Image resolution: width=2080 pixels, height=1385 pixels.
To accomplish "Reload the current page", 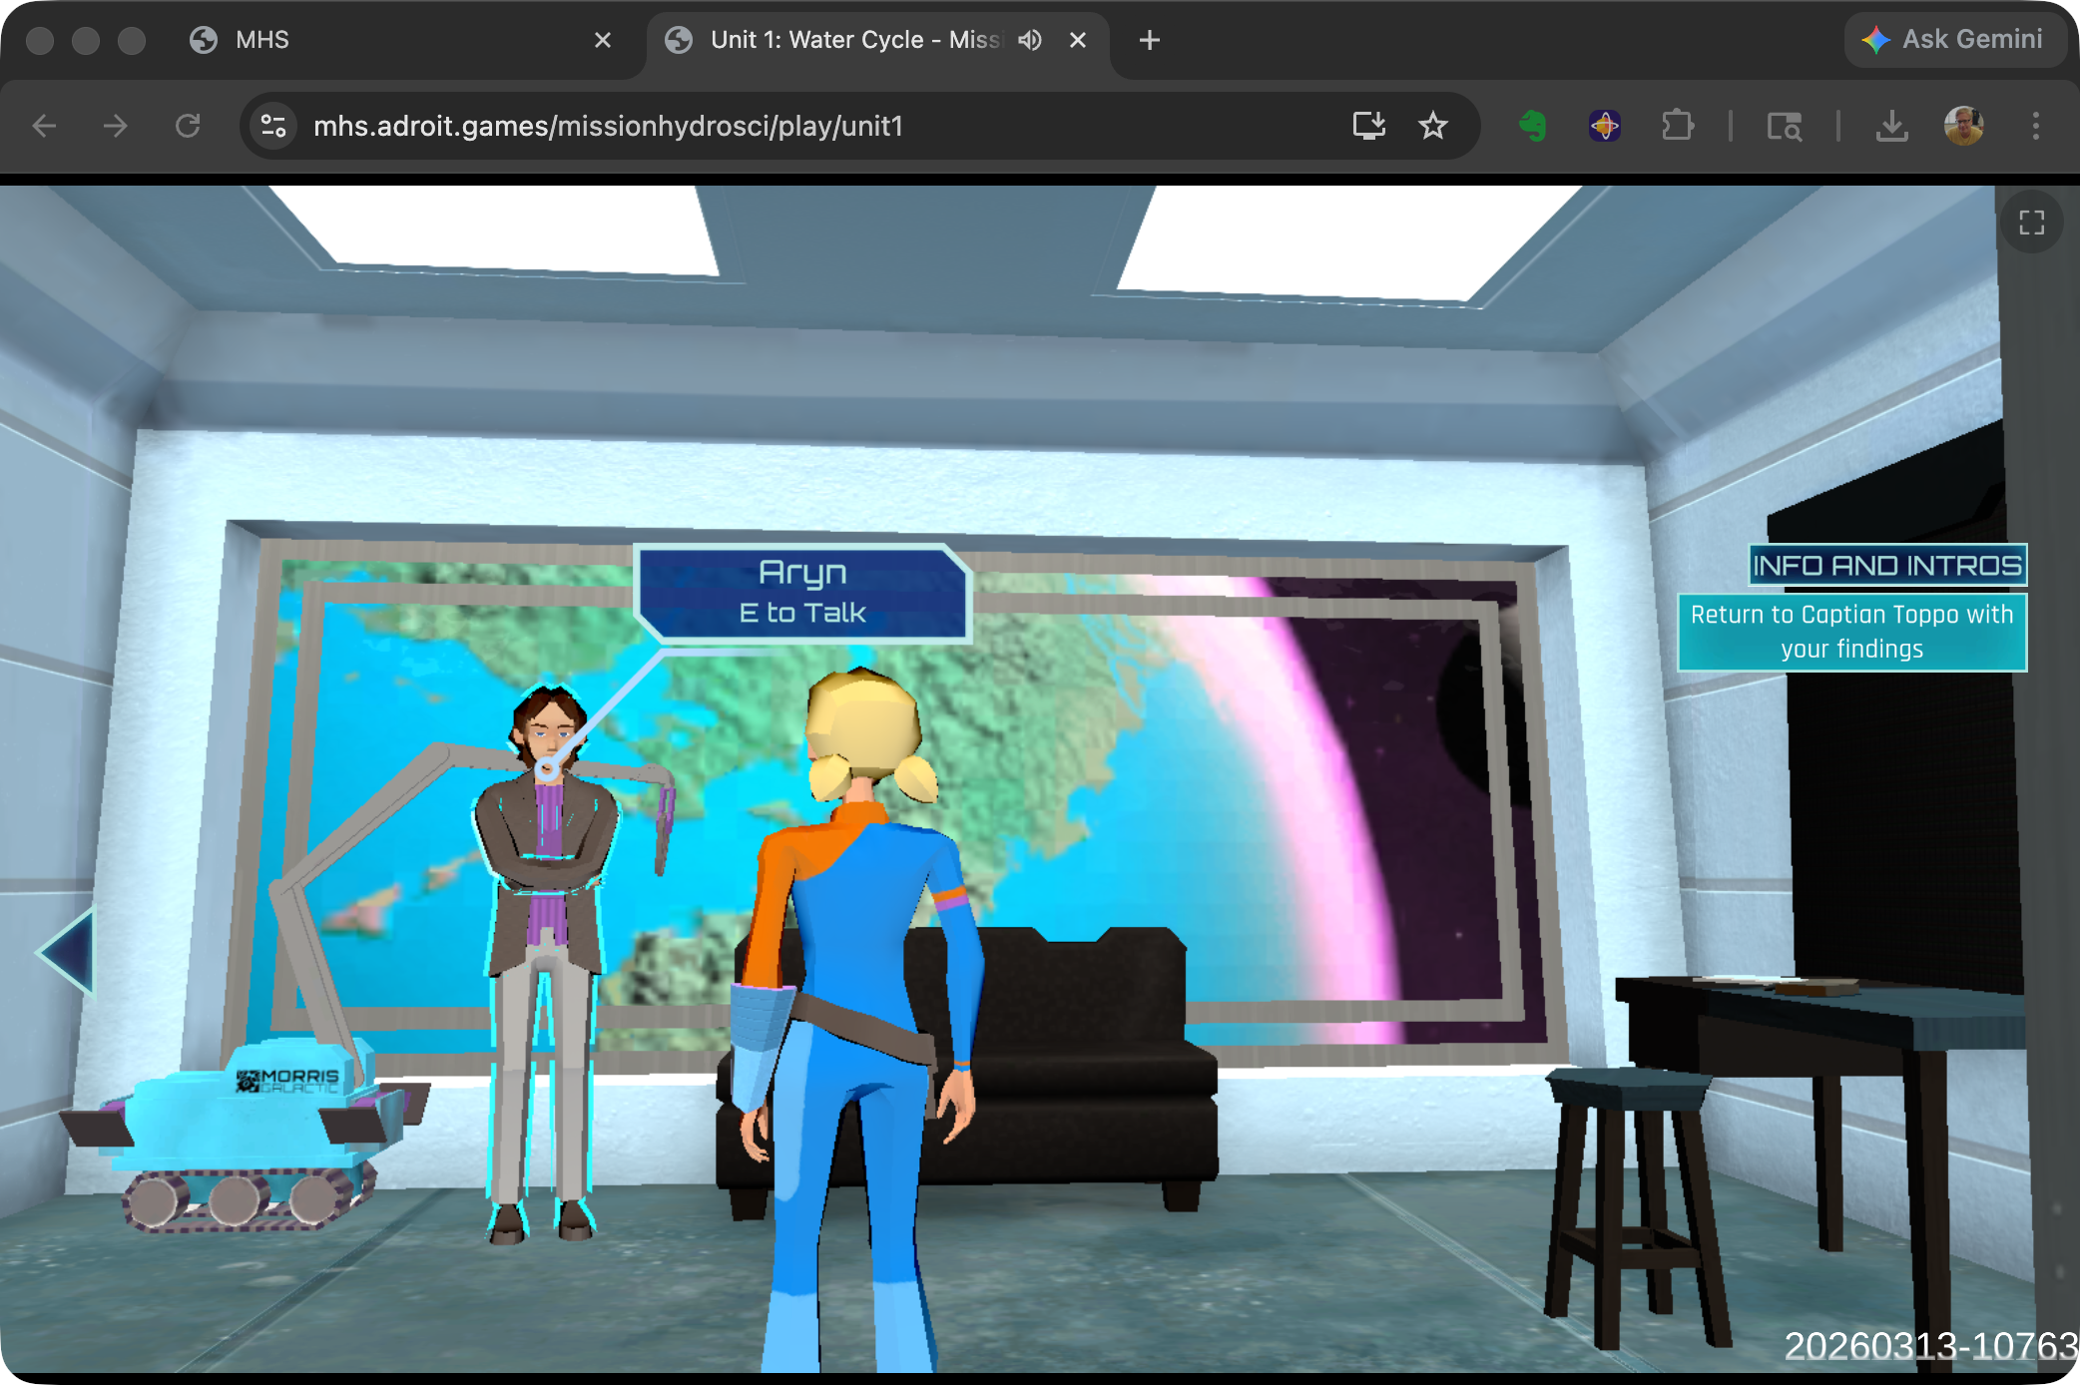I will click(189, 126).
